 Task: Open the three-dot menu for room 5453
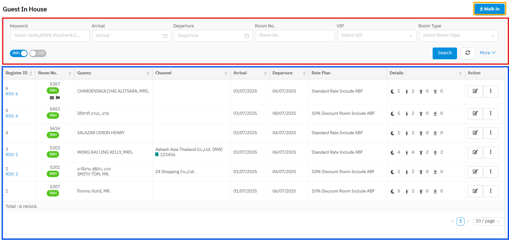click(x=490, y=114)
